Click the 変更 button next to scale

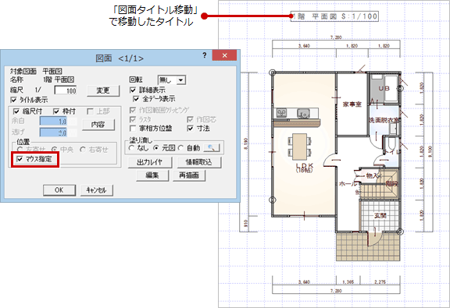[103, 90]
